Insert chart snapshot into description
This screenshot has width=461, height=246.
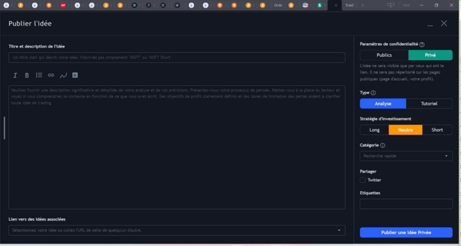[75, 76]
